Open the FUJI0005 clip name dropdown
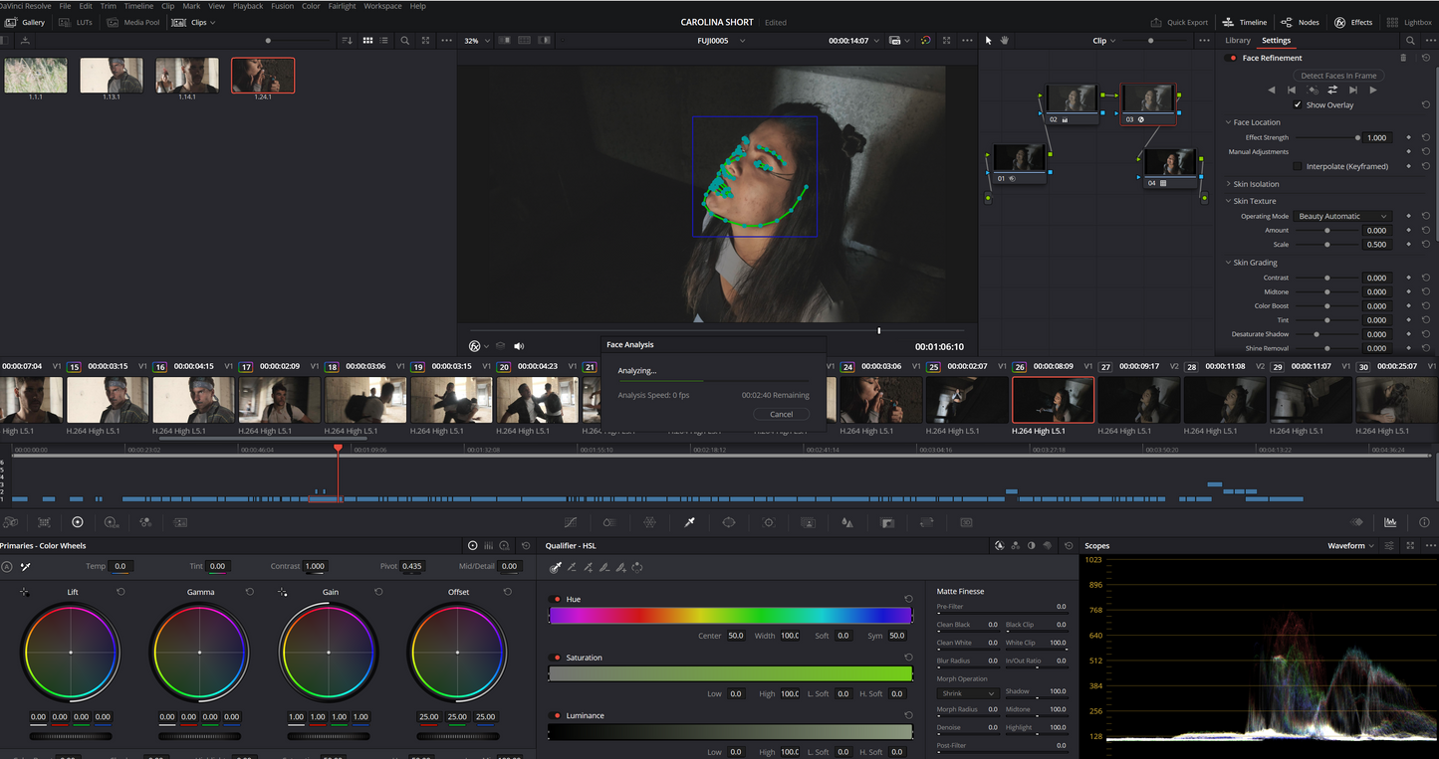The image size is (1439, 759). coord(719,41)
